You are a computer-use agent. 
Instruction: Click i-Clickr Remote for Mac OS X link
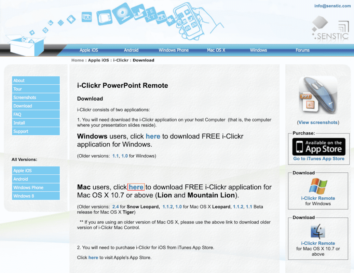coord(318,243)
